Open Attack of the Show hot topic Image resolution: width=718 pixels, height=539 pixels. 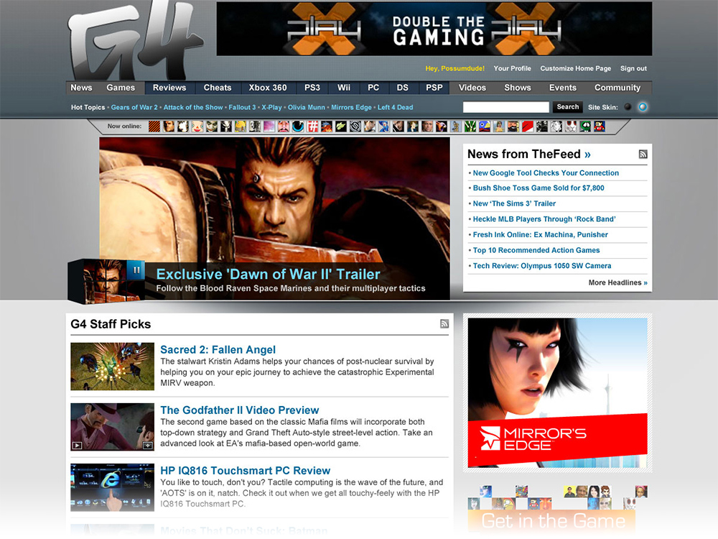(193, 107)
